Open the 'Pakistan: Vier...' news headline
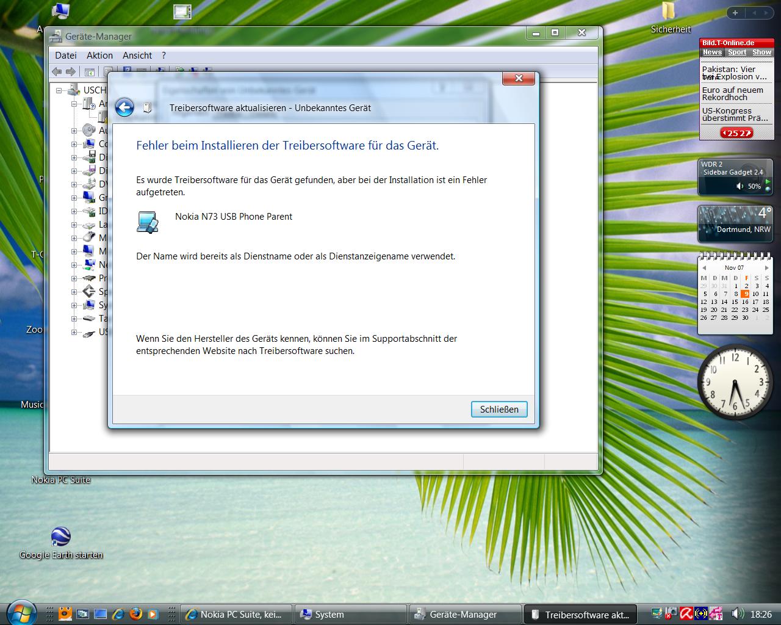Image resolution: width=781 pixels, height=625 pixels. [x=735, y=73]
